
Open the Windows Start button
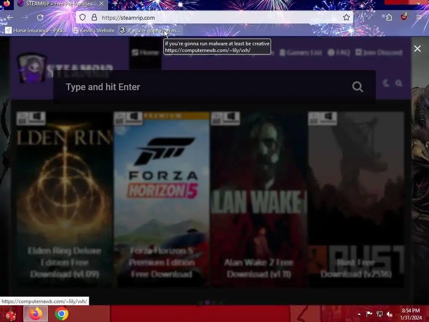[11, 314]
